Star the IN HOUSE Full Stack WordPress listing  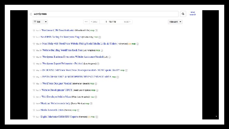pos(34,70)
